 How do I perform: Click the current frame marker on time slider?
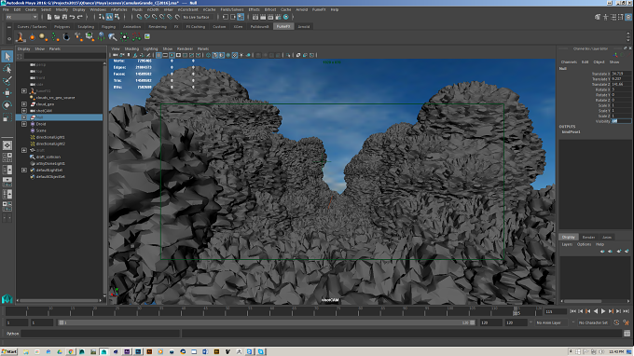[517, 311]
